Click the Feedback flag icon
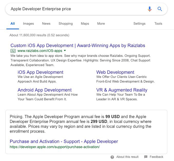Image resolution: width=174 pixels, height=161 pixels. coord(146,157)
